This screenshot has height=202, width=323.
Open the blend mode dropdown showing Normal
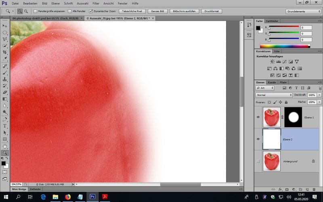tap(274, 95)
